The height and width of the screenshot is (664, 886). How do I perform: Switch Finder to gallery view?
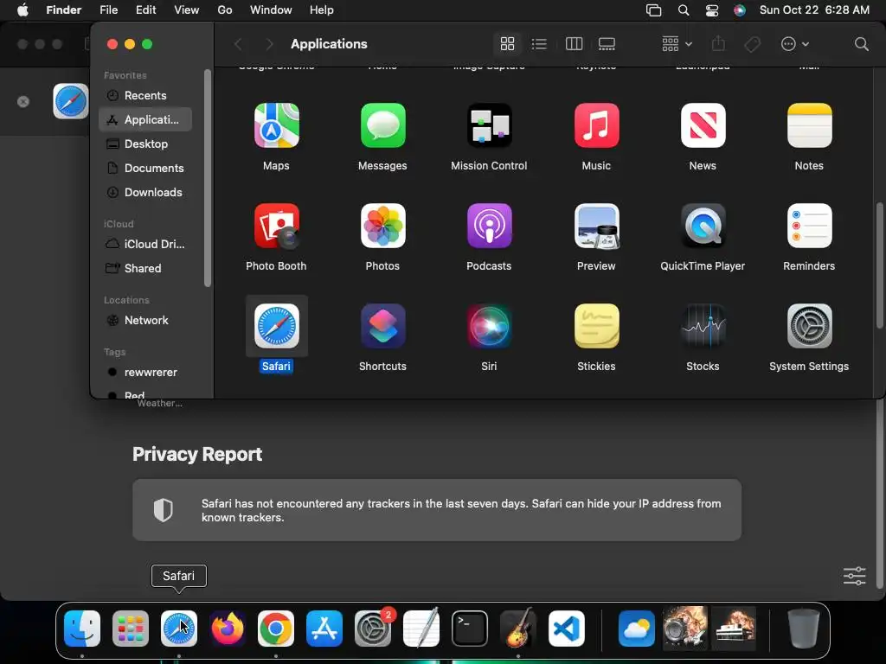pyautogui.click(x=607, y=44)
